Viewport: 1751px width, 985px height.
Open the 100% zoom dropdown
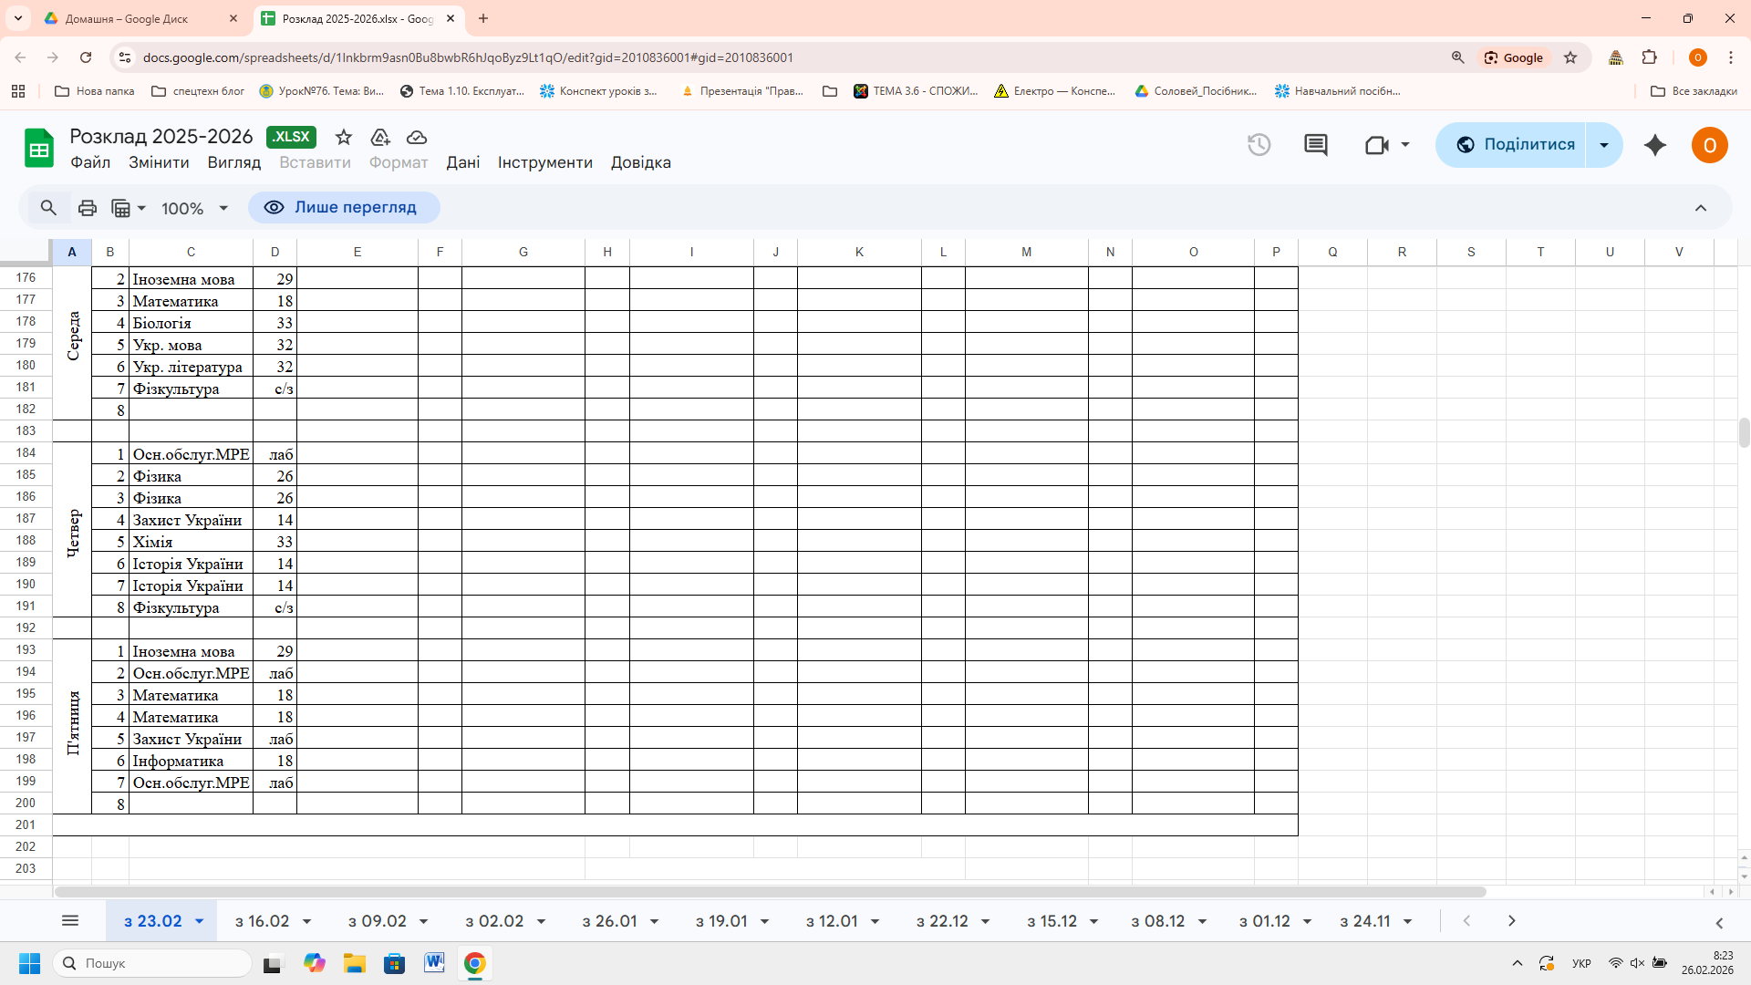[194, 209]
